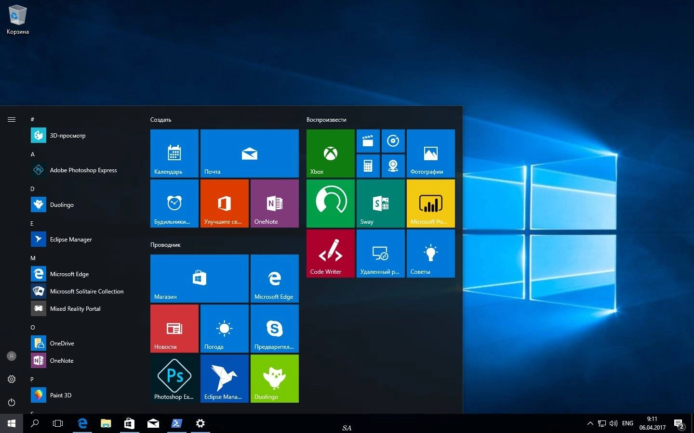This screenshot has height=433, width=694.
Task: Open the Почта mail tile
Action: 250,153
